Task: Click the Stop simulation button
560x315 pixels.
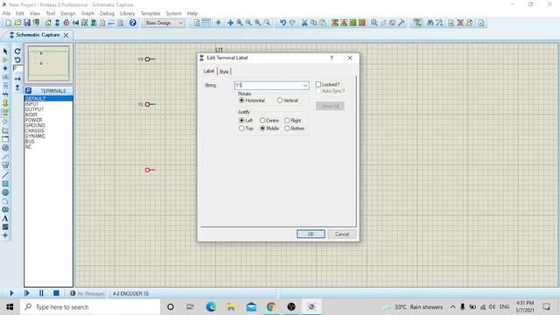Action: pos(56,293)
